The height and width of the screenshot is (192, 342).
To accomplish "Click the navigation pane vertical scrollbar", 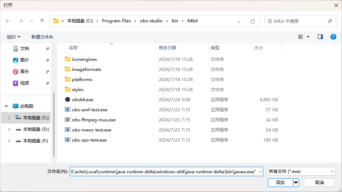I will point(54,122).
